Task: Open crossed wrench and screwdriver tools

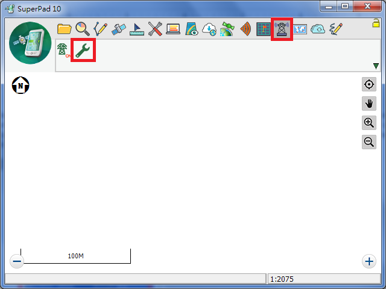Action: (155, 29)
